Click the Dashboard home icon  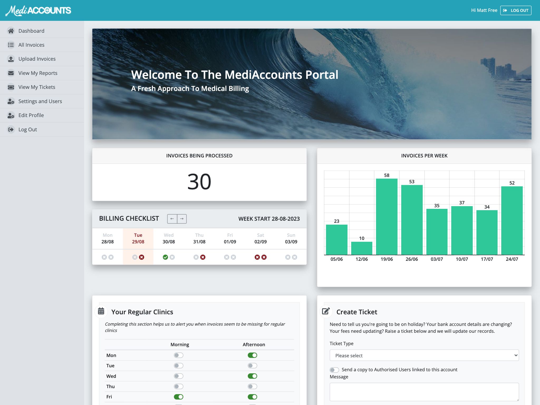[x=11, y=31]
